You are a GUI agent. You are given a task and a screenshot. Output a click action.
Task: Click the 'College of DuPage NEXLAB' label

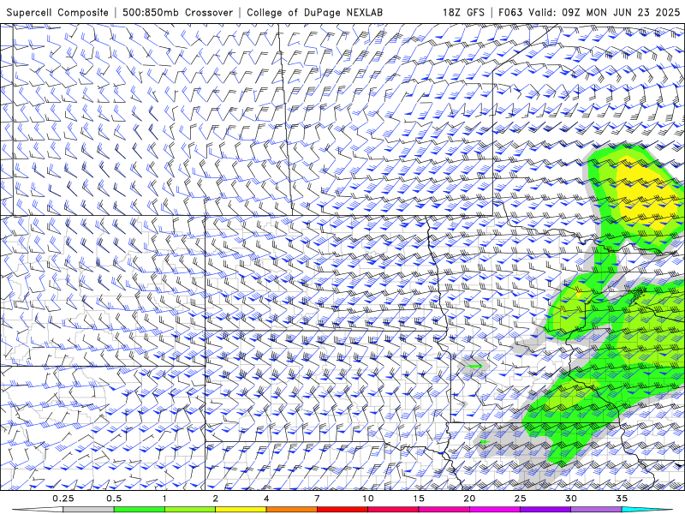(314, 12)
